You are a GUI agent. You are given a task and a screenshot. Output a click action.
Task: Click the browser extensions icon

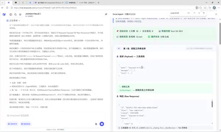click(x=210, y=8)
